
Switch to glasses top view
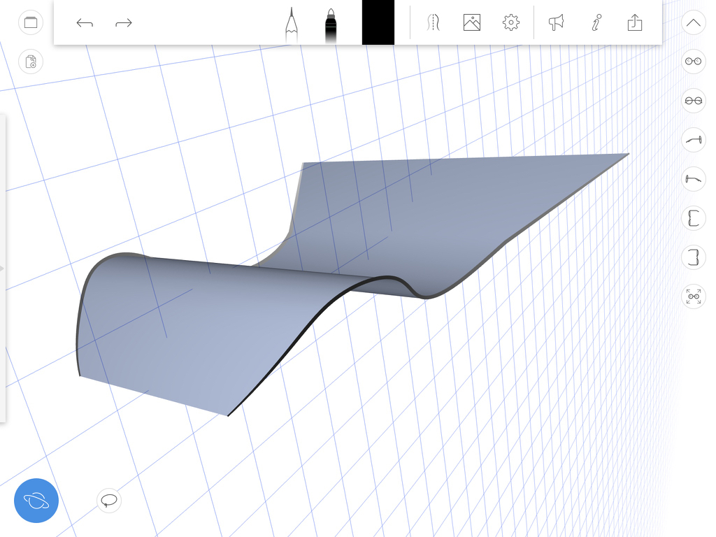(694, 101)
